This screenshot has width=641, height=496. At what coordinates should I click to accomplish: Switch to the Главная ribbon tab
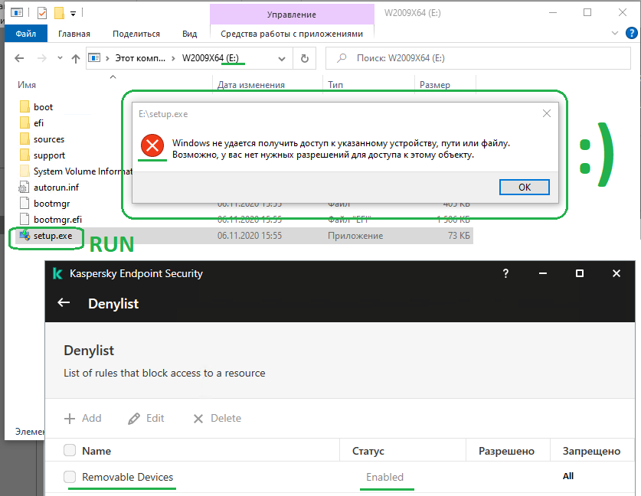click(74, 34)
